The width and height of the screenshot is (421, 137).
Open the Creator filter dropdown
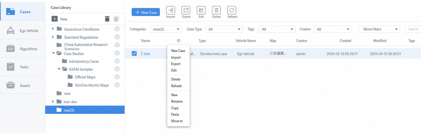(333, 29)
